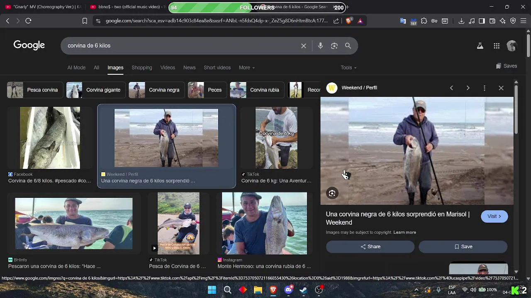This screenshot has width=531, height=298.
Task: Open browser downloads
Action: pyautogui.click(x=461, y=21)
